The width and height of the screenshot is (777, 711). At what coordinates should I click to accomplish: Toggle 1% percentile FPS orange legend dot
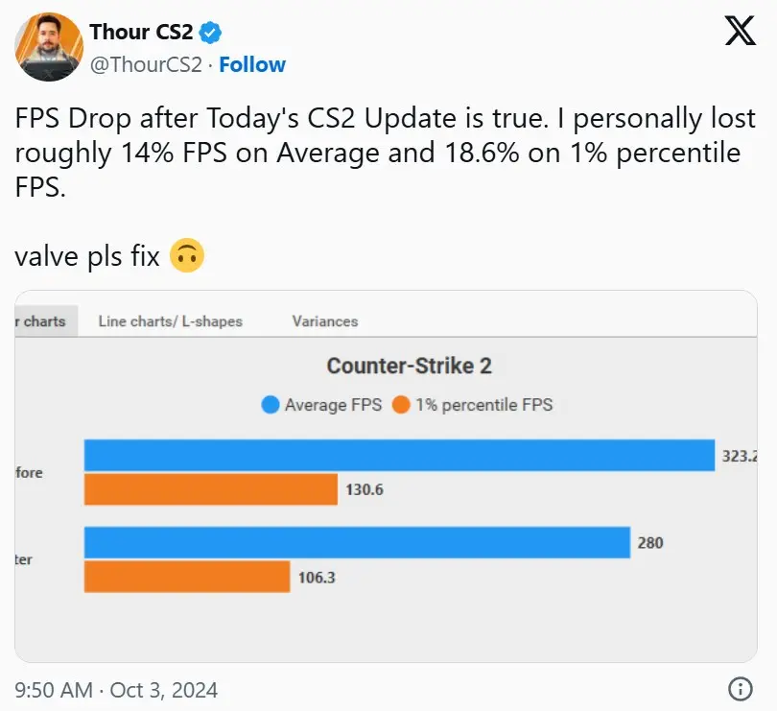point(401,405)
